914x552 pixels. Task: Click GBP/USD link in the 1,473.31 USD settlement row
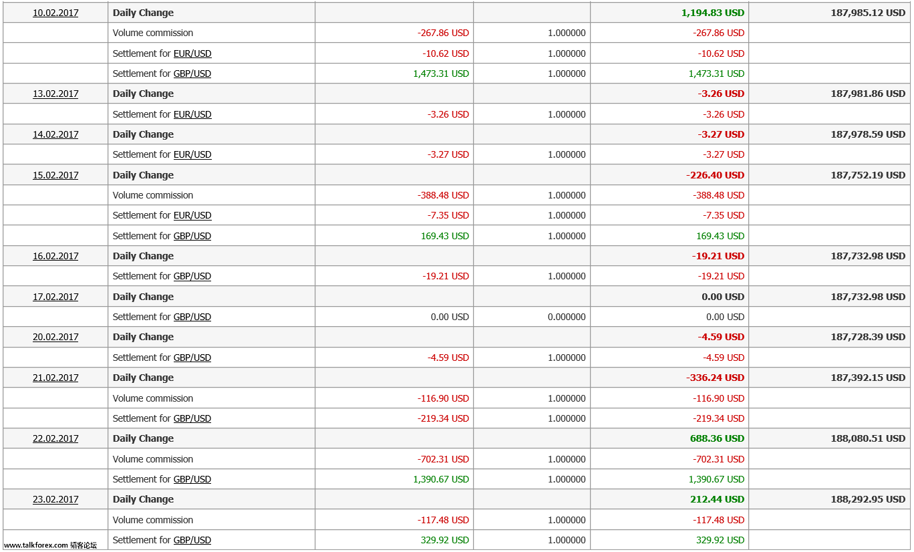pos(192,74)
